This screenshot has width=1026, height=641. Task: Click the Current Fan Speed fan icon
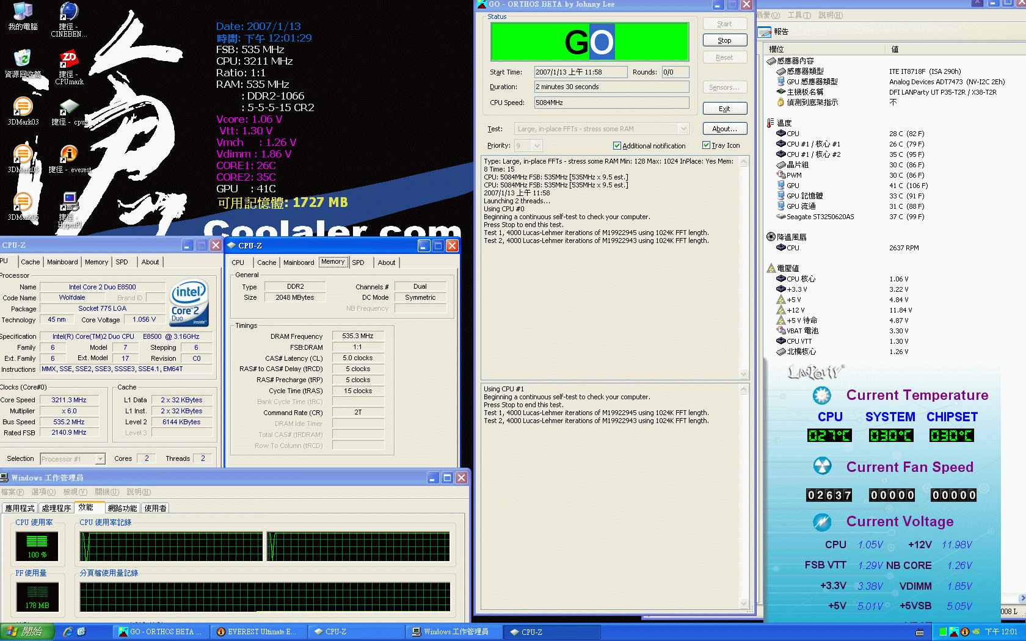coord(822,466)
